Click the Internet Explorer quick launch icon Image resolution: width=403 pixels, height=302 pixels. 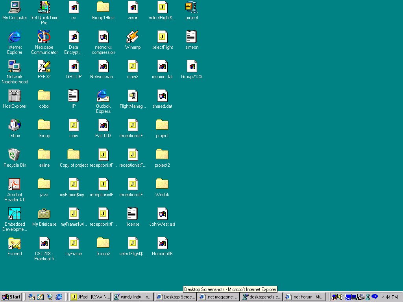(x=59, y=297)
